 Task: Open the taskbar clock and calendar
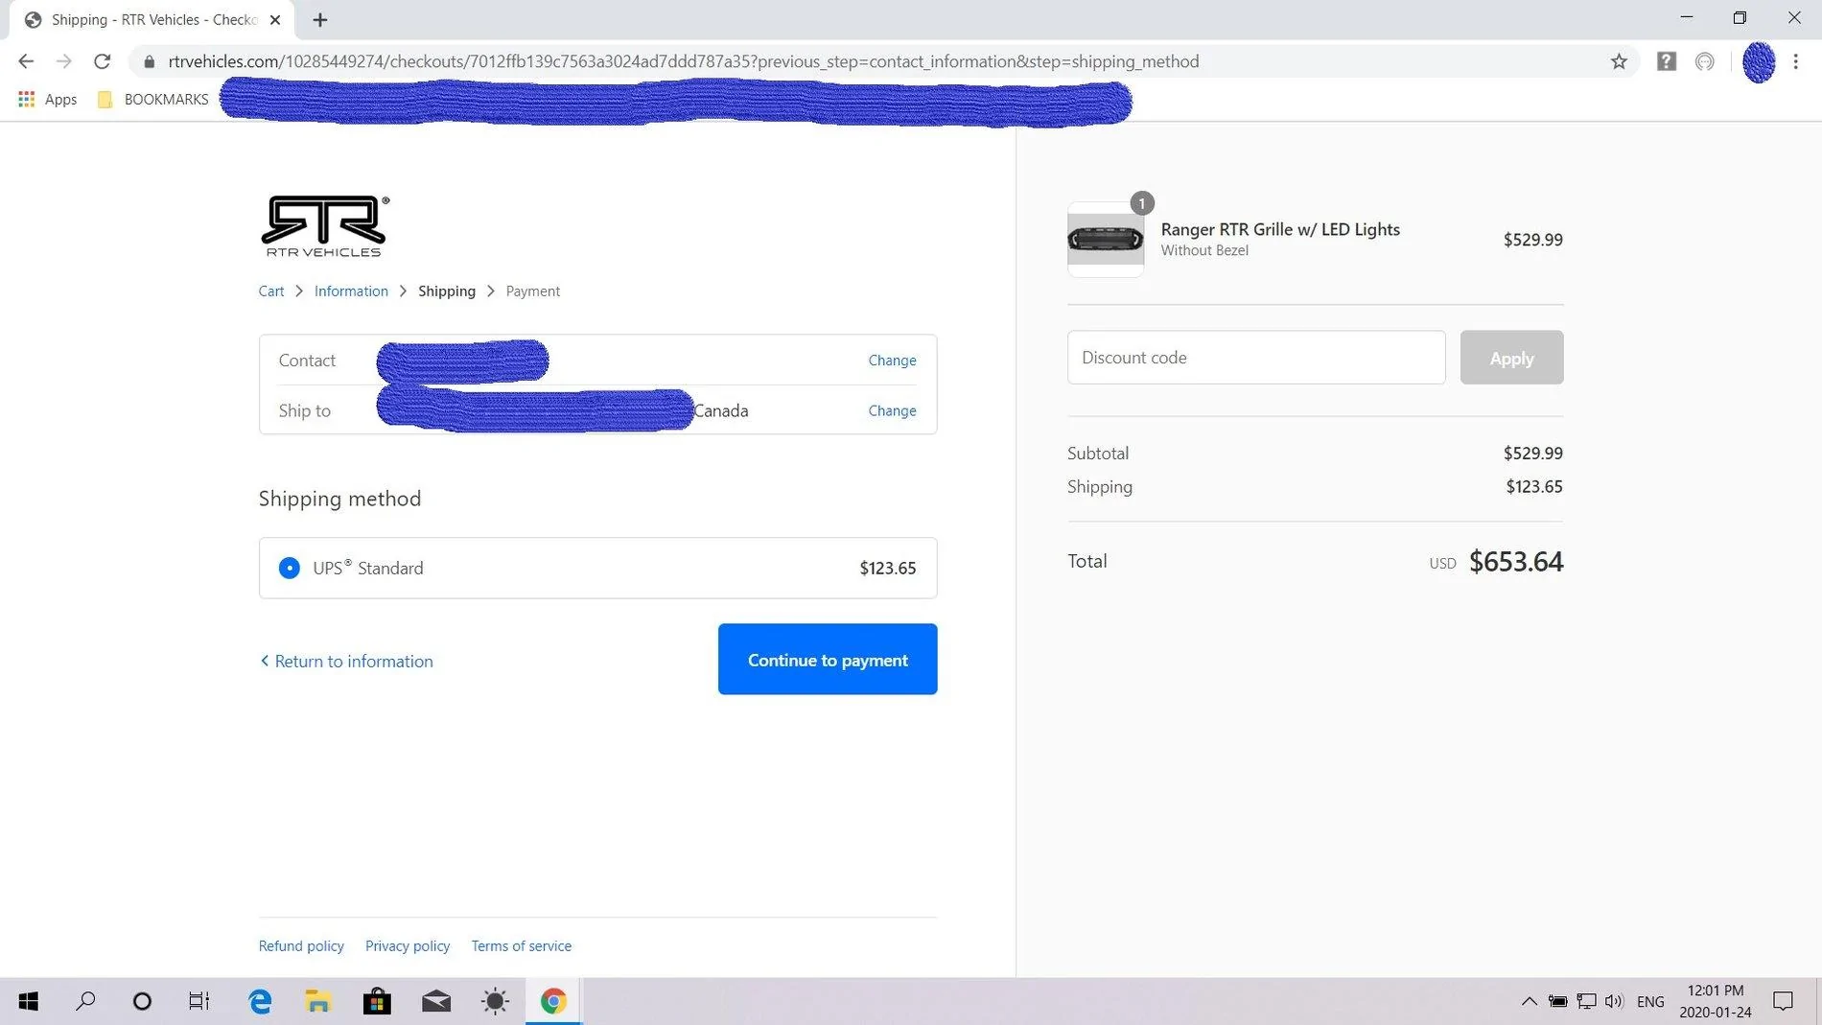pos(1716,1001)
